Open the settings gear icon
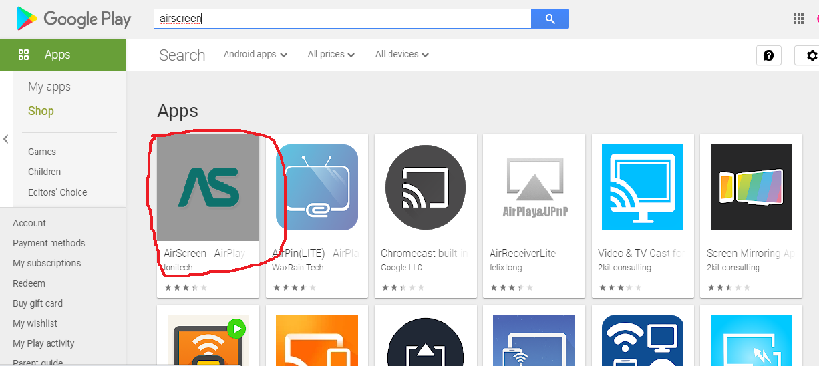The image size is (819, 366). [x=812, y=55]
